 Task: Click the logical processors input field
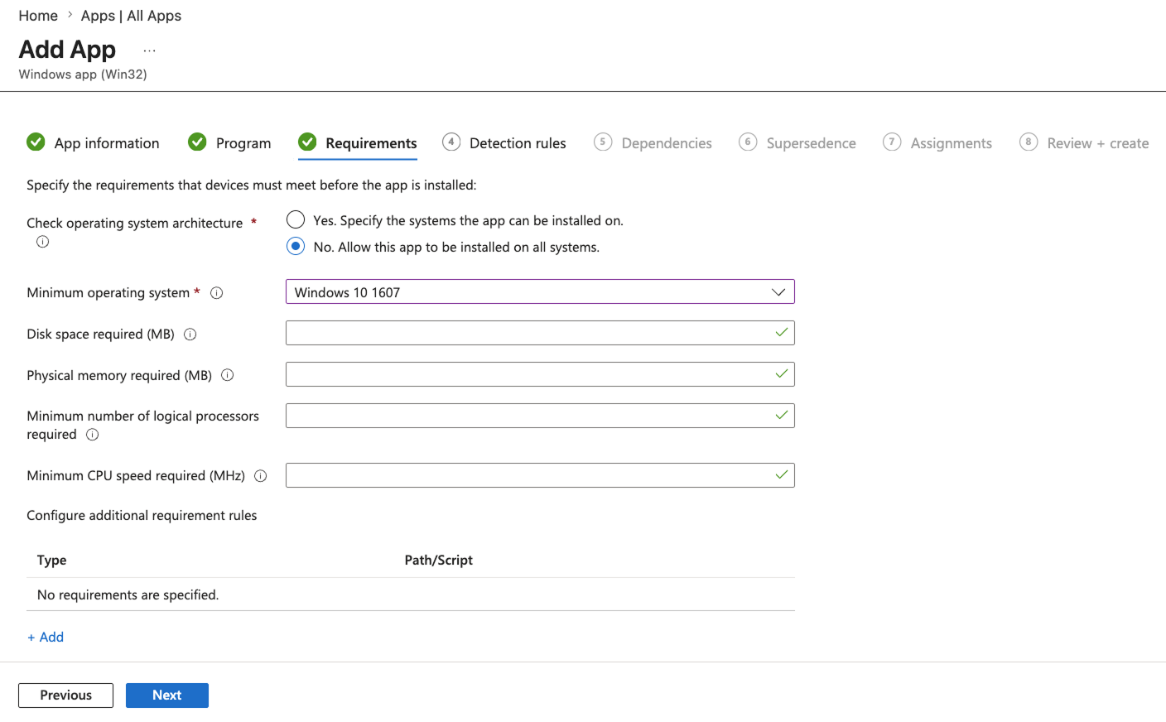coord(540,416)
